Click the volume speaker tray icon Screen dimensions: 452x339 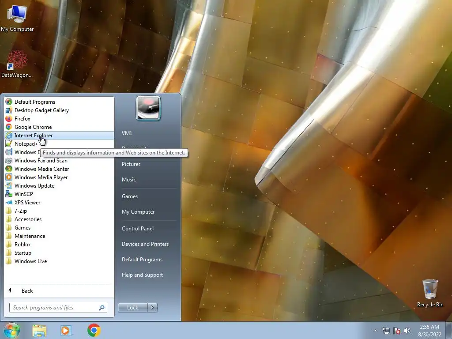pyautogui.click(x=407, y=331)
